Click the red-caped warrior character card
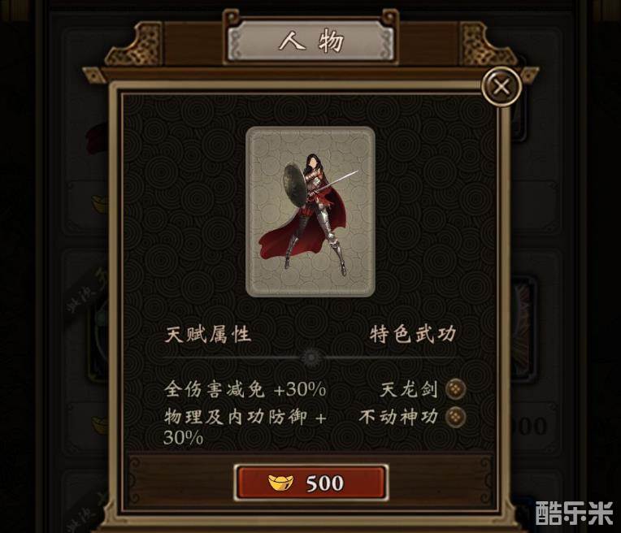 tap(310, 212)
